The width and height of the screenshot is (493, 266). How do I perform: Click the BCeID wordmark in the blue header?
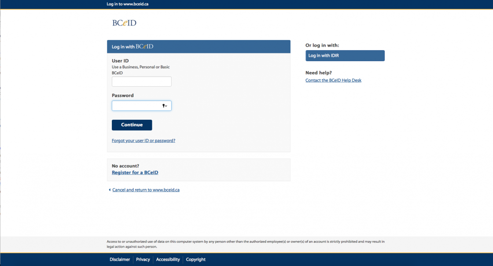click(x=145, y=46)
